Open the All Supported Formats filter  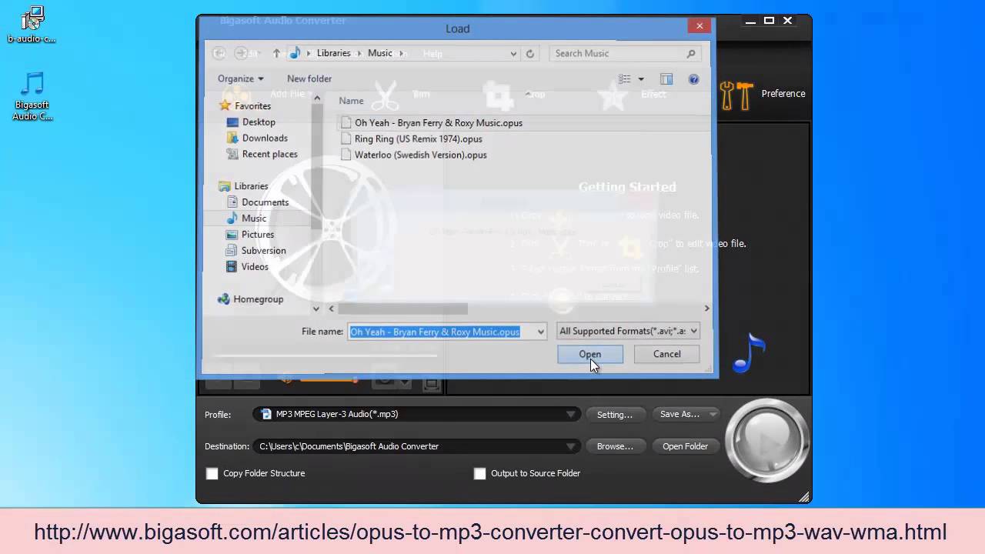click(x=628, y=331)
